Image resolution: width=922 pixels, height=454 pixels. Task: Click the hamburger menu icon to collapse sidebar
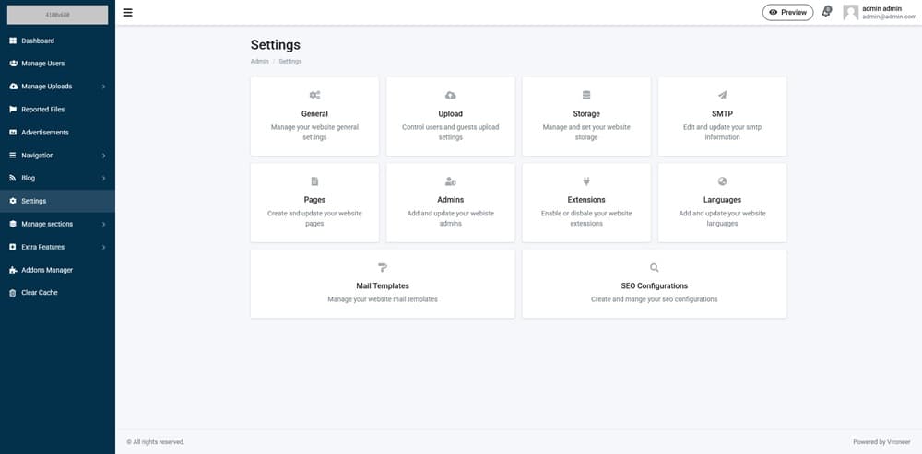click(x=127, y=13)
